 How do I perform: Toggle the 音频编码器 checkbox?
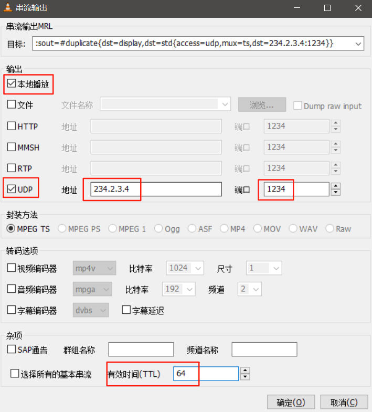12,289
